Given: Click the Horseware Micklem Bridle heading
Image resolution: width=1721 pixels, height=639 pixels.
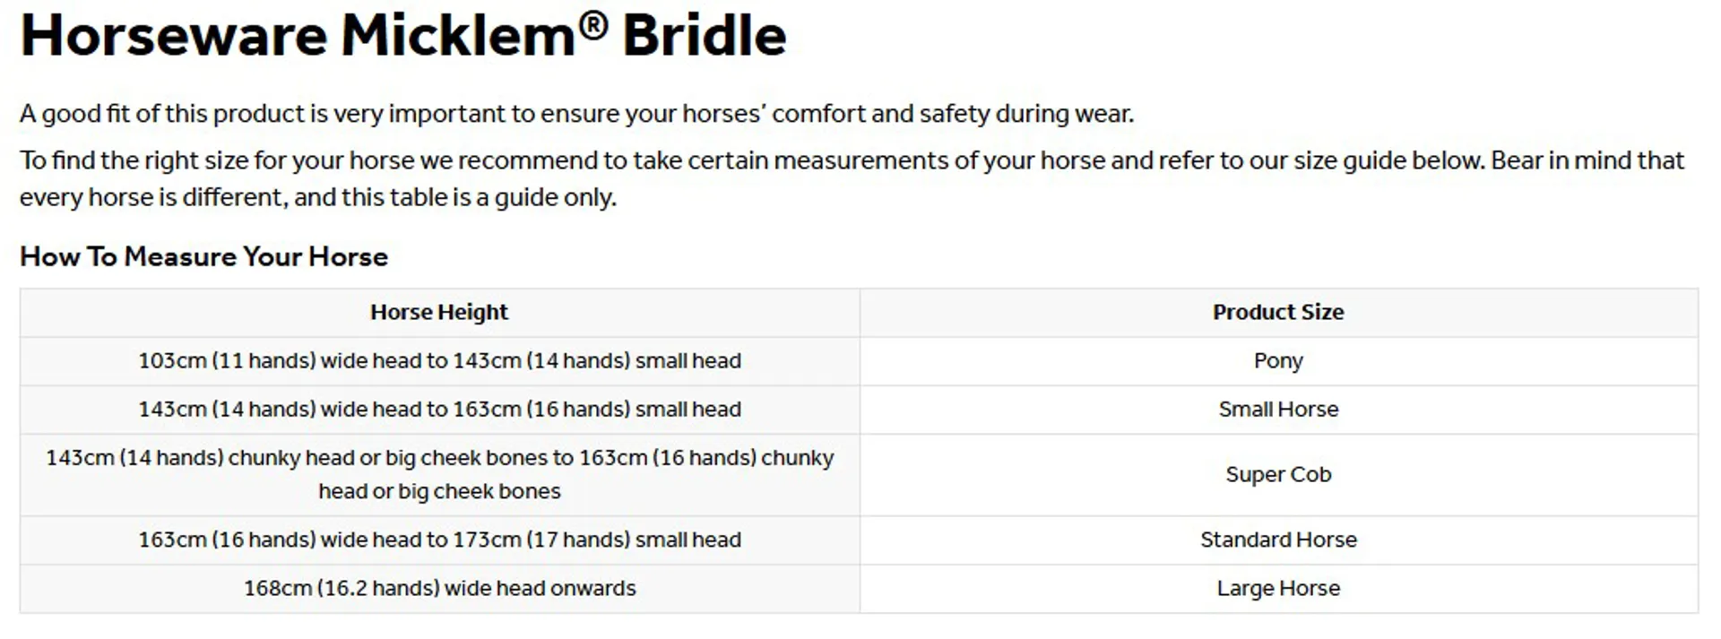Looking at the screenshot, I should point(403,36).
